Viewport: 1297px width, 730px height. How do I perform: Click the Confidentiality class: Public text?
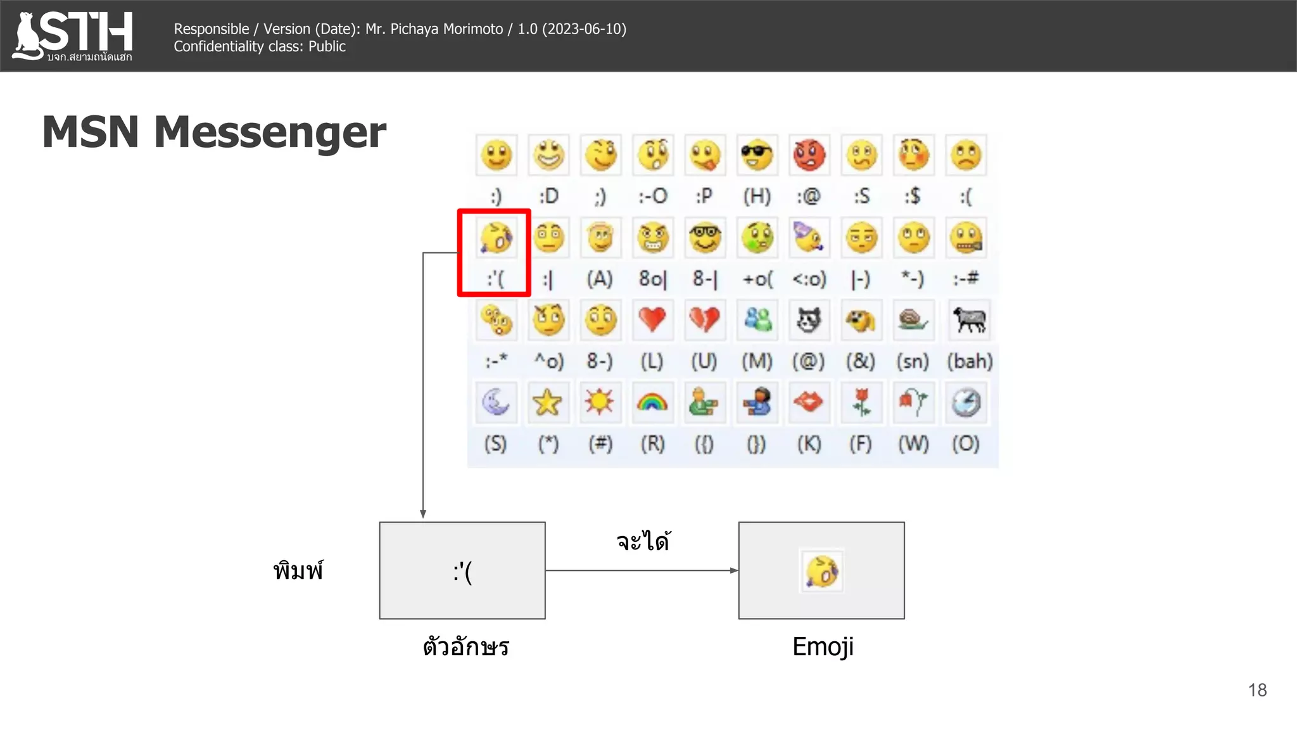point(260,46)
